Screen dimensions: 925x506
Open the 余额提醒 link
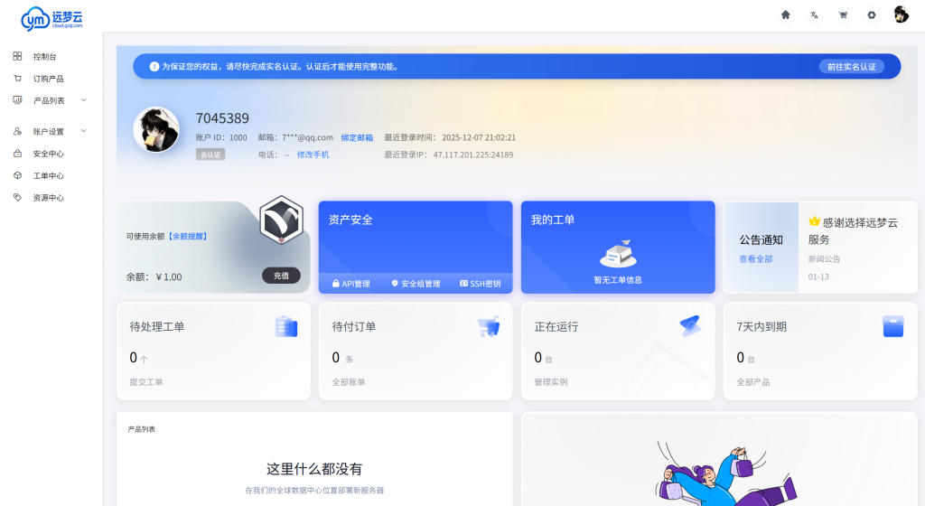point(188,236)
